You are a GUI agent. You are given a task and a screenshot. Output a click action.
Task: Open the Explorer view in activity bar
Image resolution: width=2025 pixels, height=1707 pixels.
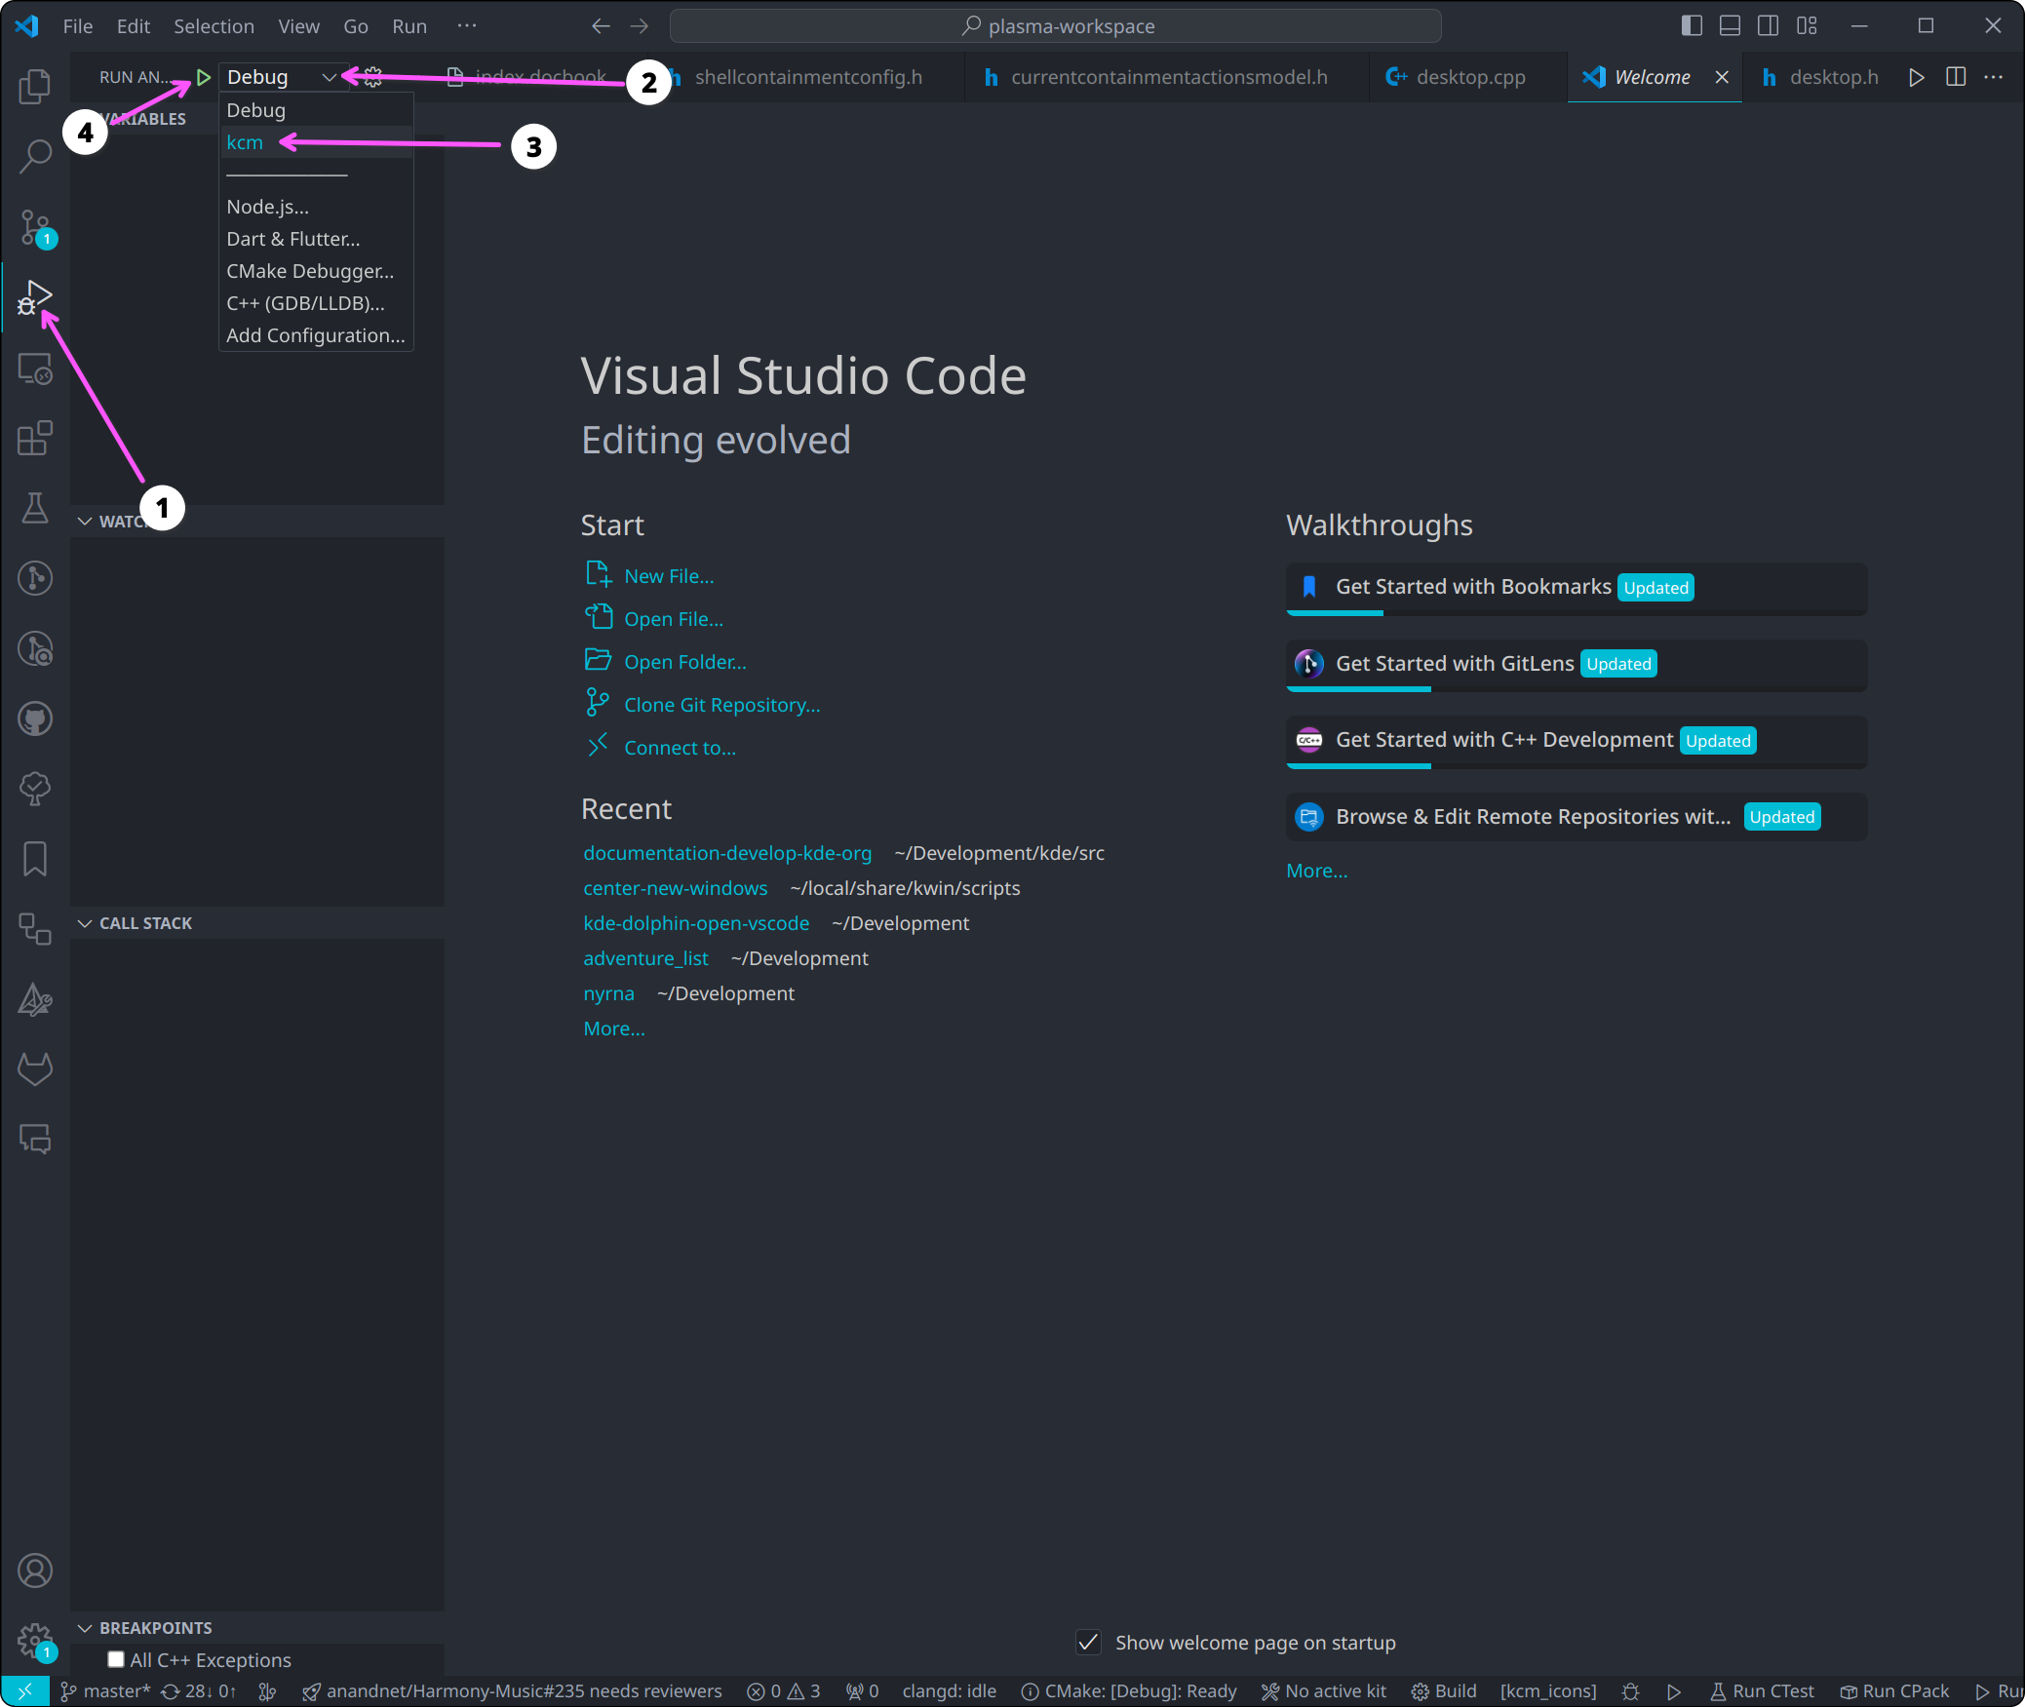point(35,86)
